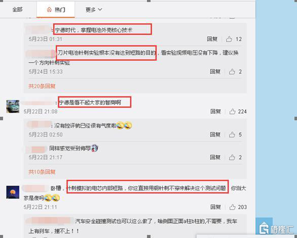
Task: Switch to the 全部 tab
Action: [17, 10]
